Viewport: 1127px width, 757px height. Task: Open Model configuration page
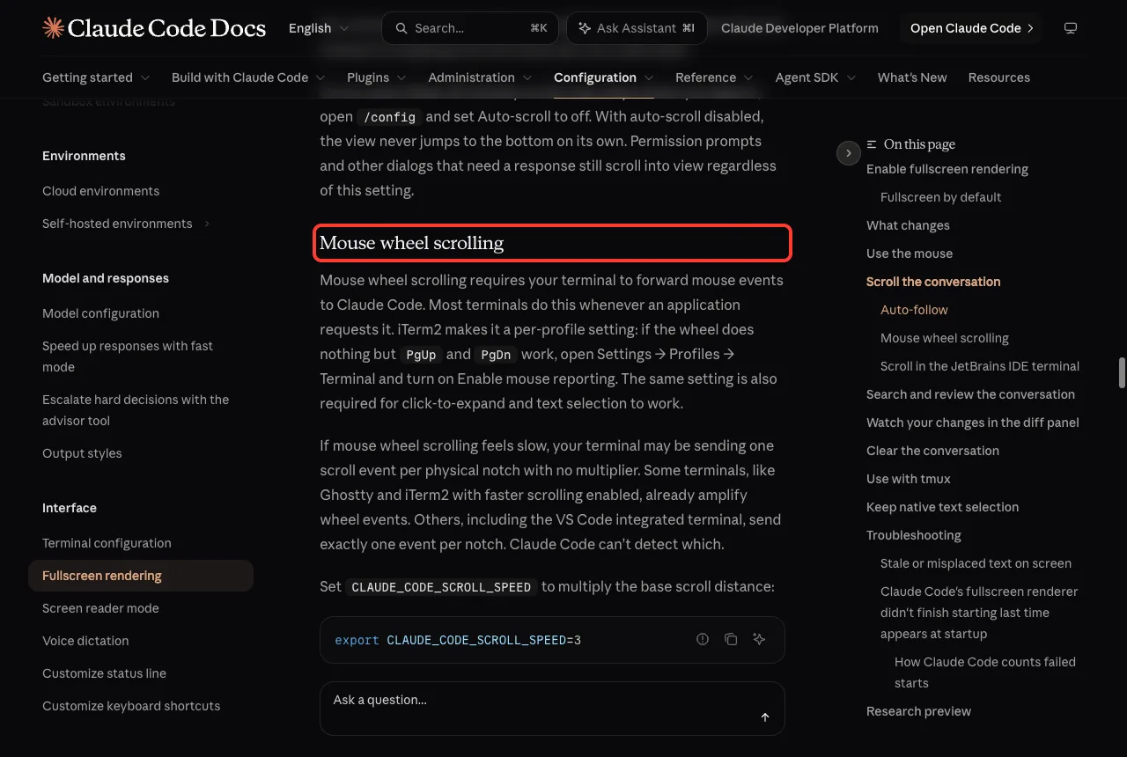click(100, 313)
